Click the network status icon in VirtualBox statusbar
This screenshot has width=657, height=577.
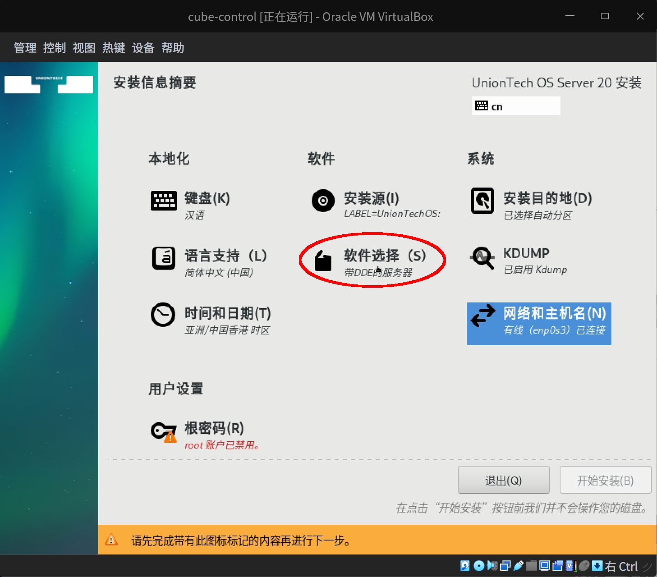click(505, 566)
